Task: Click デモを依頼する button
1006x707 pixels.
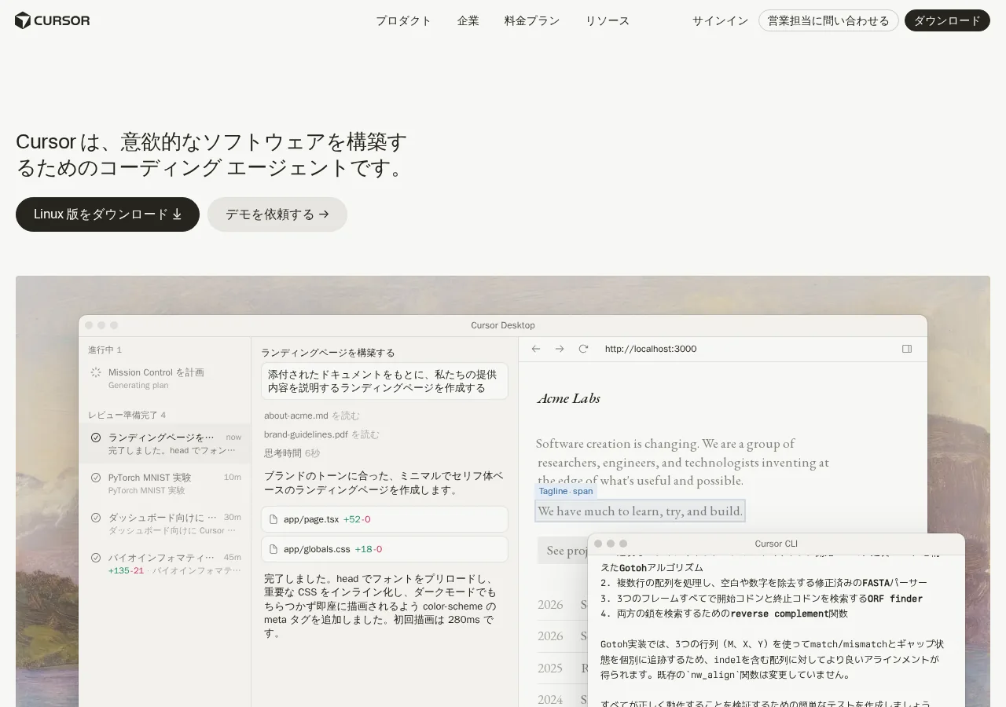Action: [277, 214]
